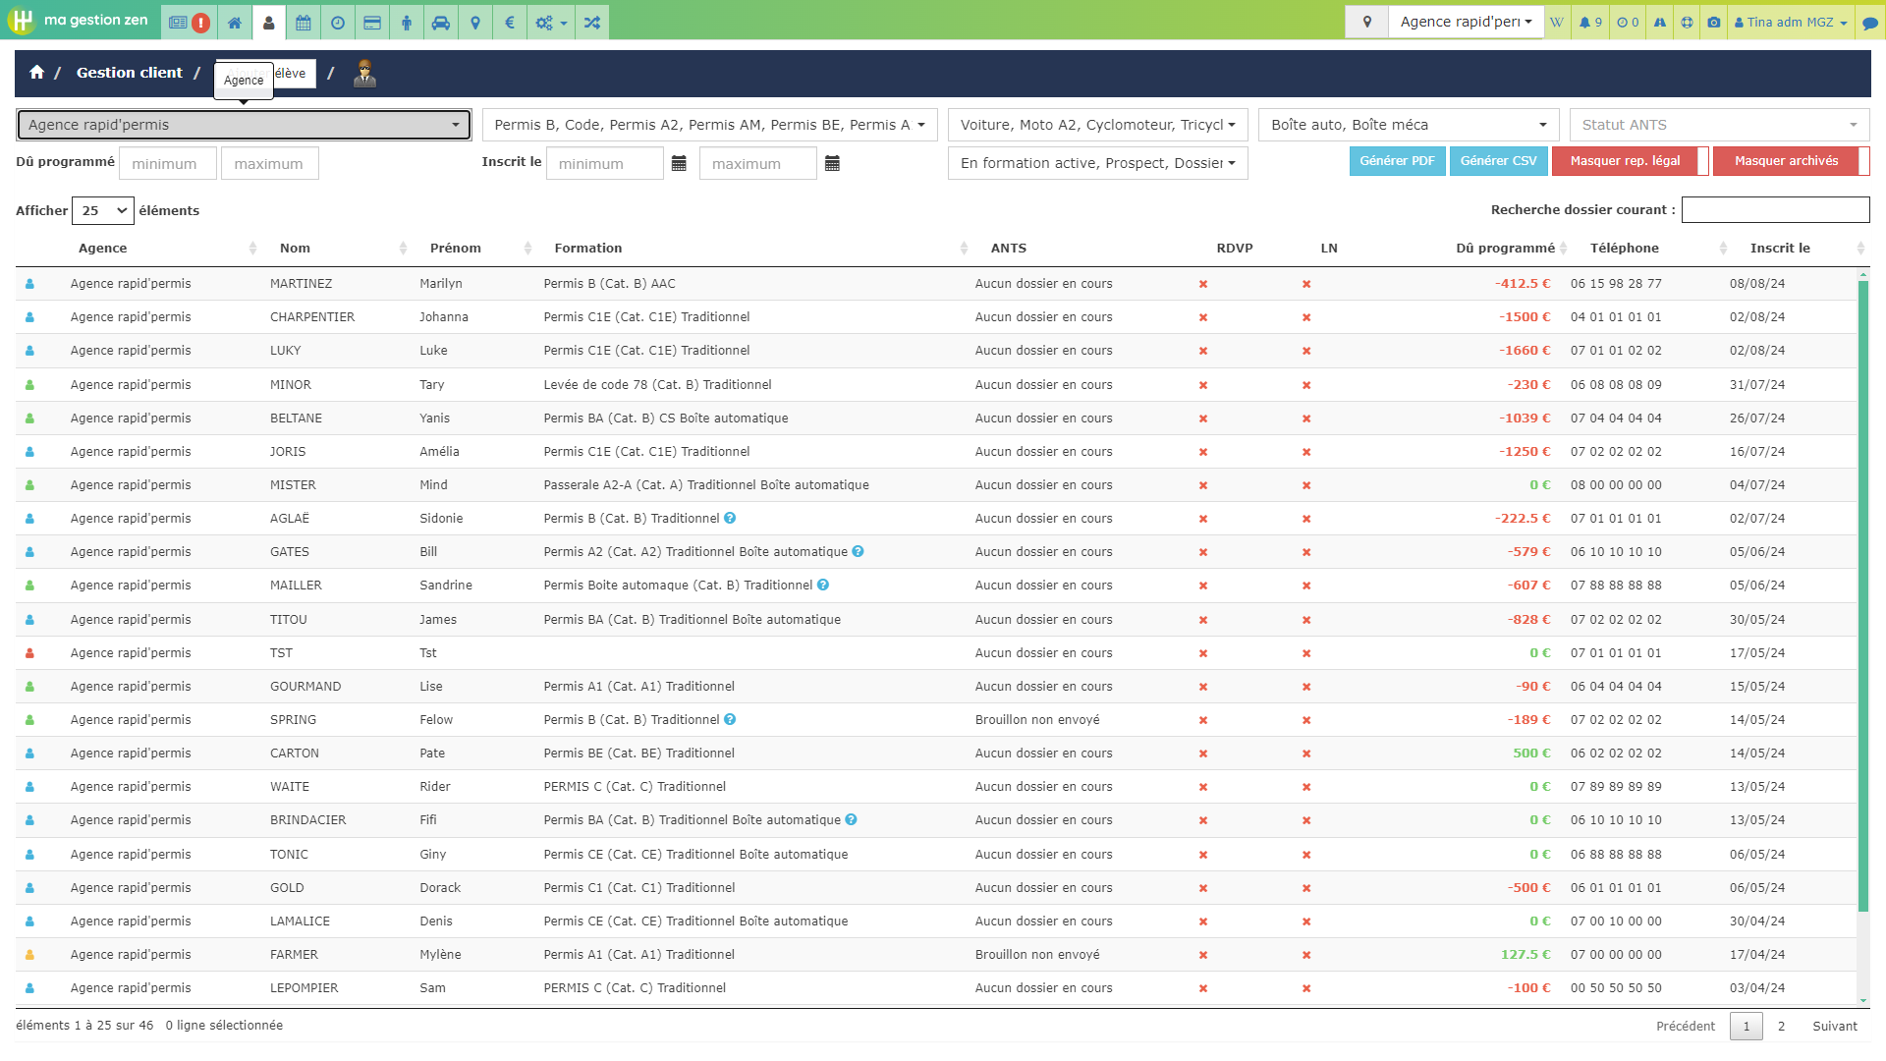The image size is (1886, 1061).
Task: Open the settings gears dropdown
Action: (x=551, y=22)
